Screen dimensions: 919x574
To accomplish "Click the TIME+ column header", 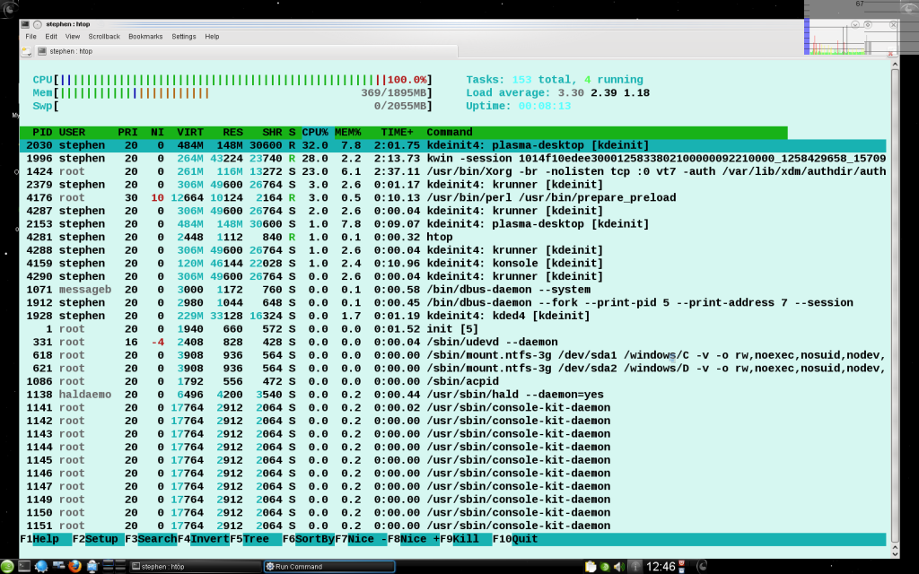I will pos(397,133).
